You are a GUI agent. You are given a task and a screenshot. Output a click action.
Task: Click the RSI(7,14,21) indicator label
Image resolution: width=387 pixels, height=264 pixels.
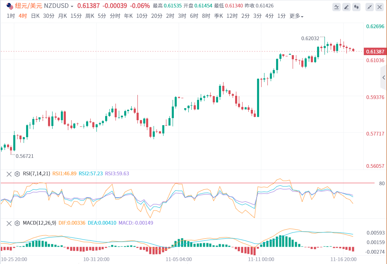(36, 174)
